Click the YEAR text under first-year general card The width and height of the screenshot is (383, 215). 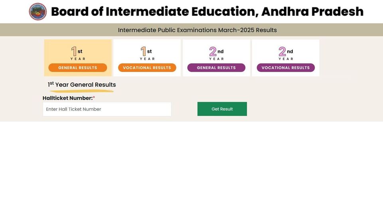[x=78, y=59]
